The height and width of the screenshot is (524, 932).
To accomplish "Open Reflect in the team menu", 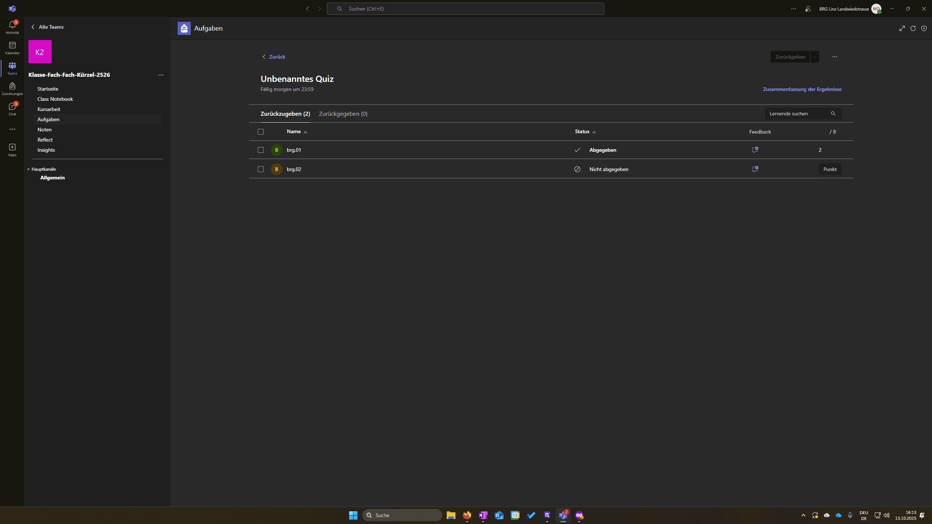I will pyautogui.click(x=45, y=140).
